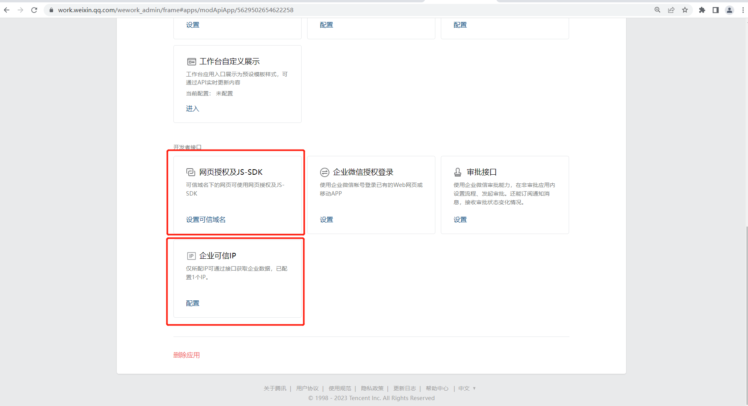Screen dimensions: 748x406
Task: Click the red 删除应用 link
Action: pyautogui.click(x=186, y=355)
